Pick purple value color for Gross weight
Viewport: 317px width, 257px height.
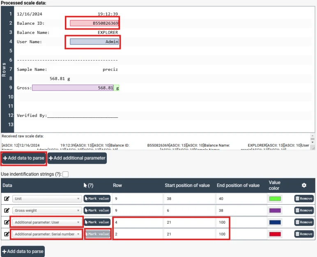pyautogui.click(x=275, y=210)
